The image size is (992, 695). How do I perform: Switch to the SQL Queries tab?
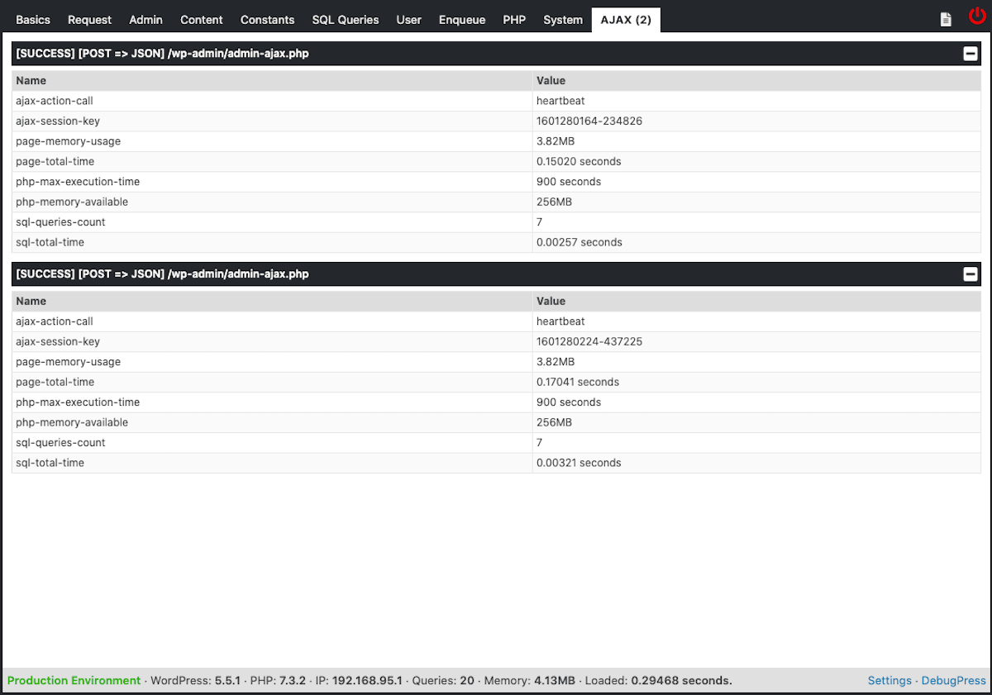(x=345, y=20)
